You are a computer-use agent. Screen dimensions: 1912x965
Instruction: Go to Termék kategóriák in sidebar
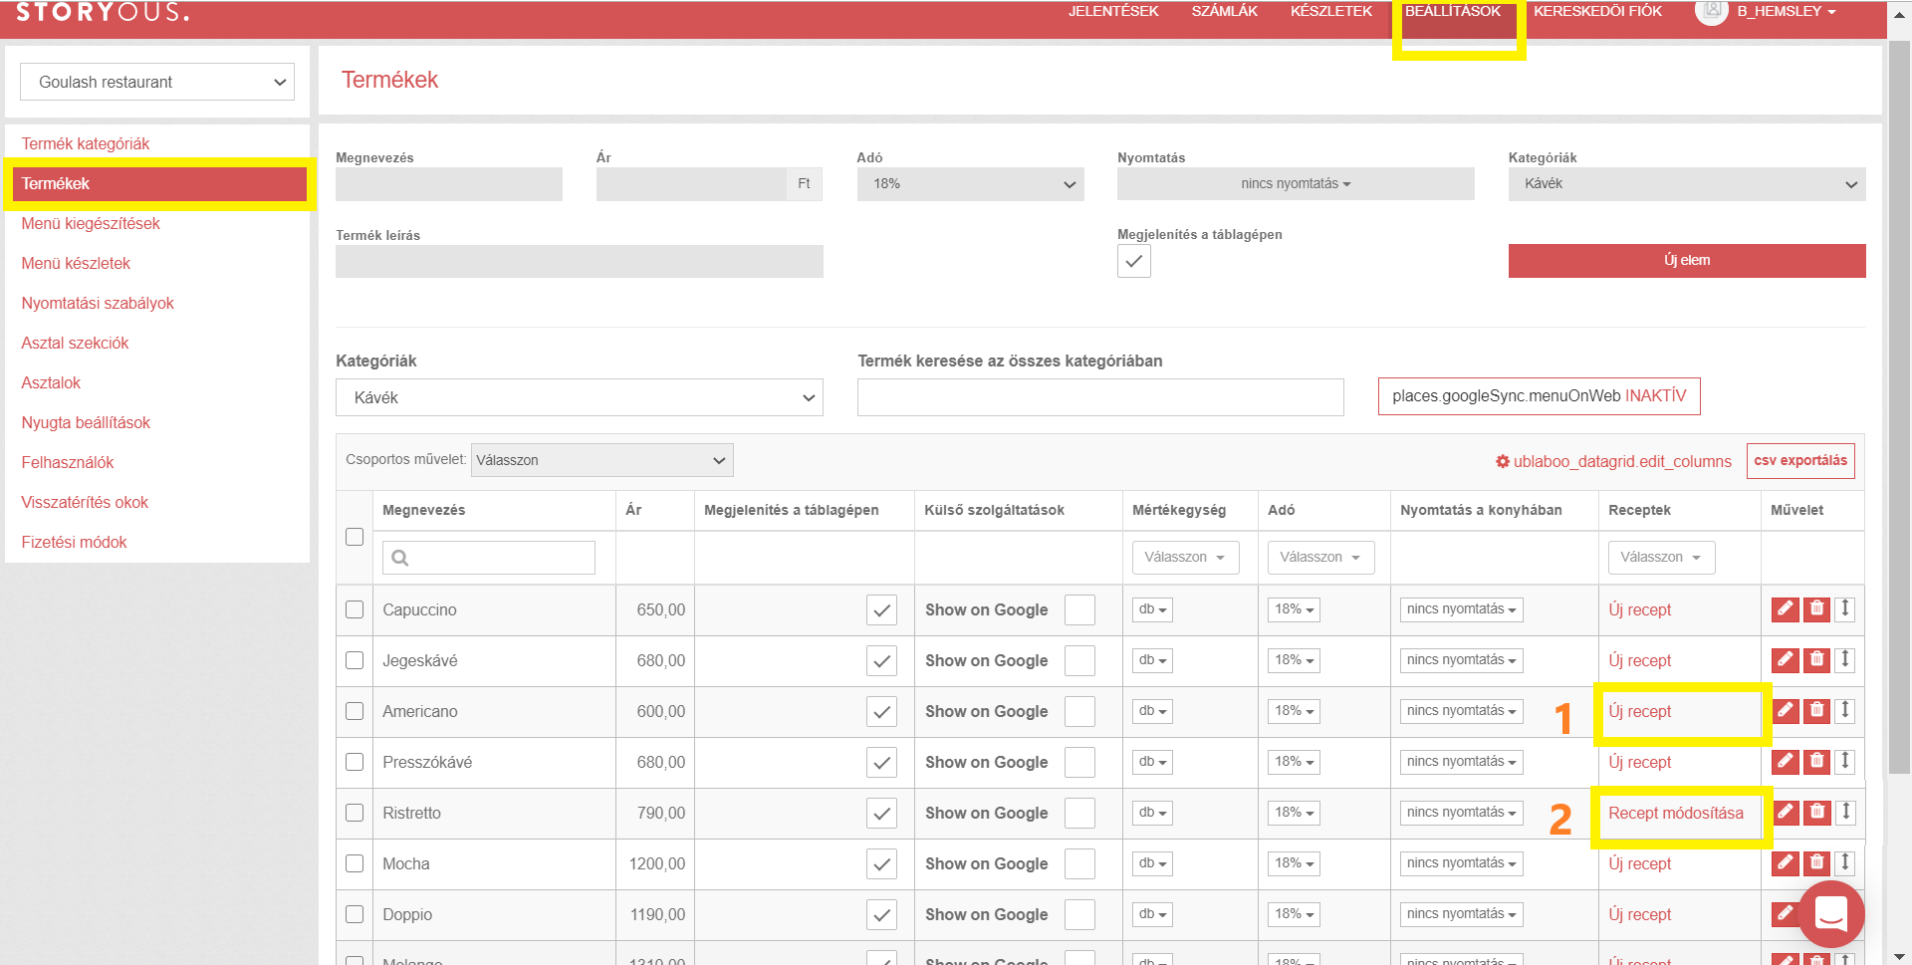pyautogui.click(x=86, y=143)
